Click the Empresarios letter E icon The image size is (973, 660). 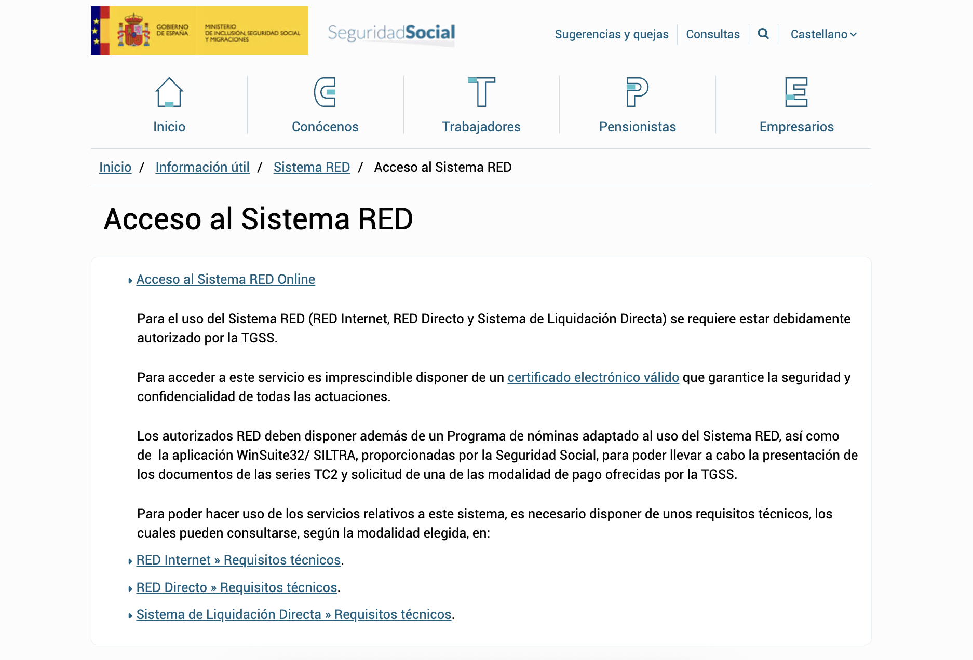point(796,92)
